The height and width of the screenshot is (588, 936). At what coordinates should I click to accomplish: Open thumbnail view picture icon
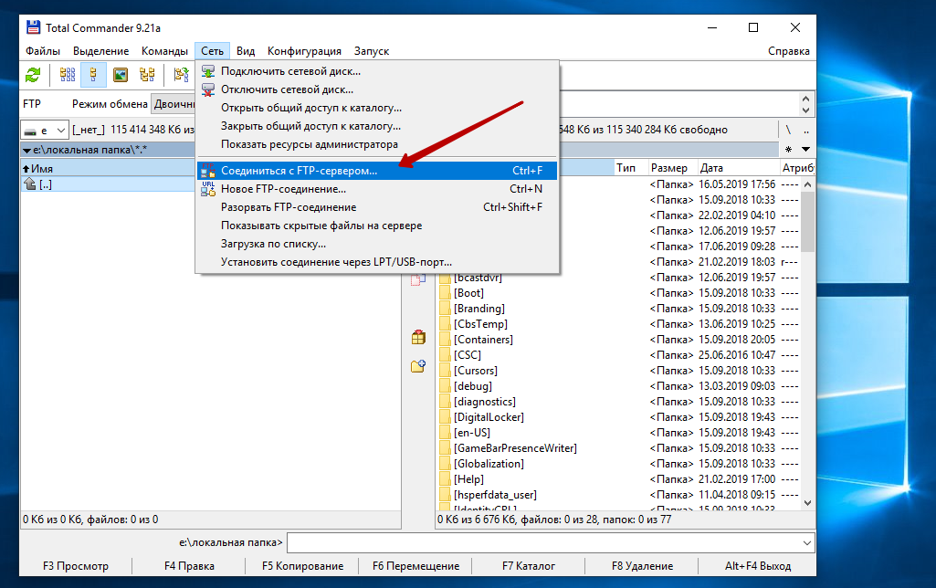pos(121,75)
